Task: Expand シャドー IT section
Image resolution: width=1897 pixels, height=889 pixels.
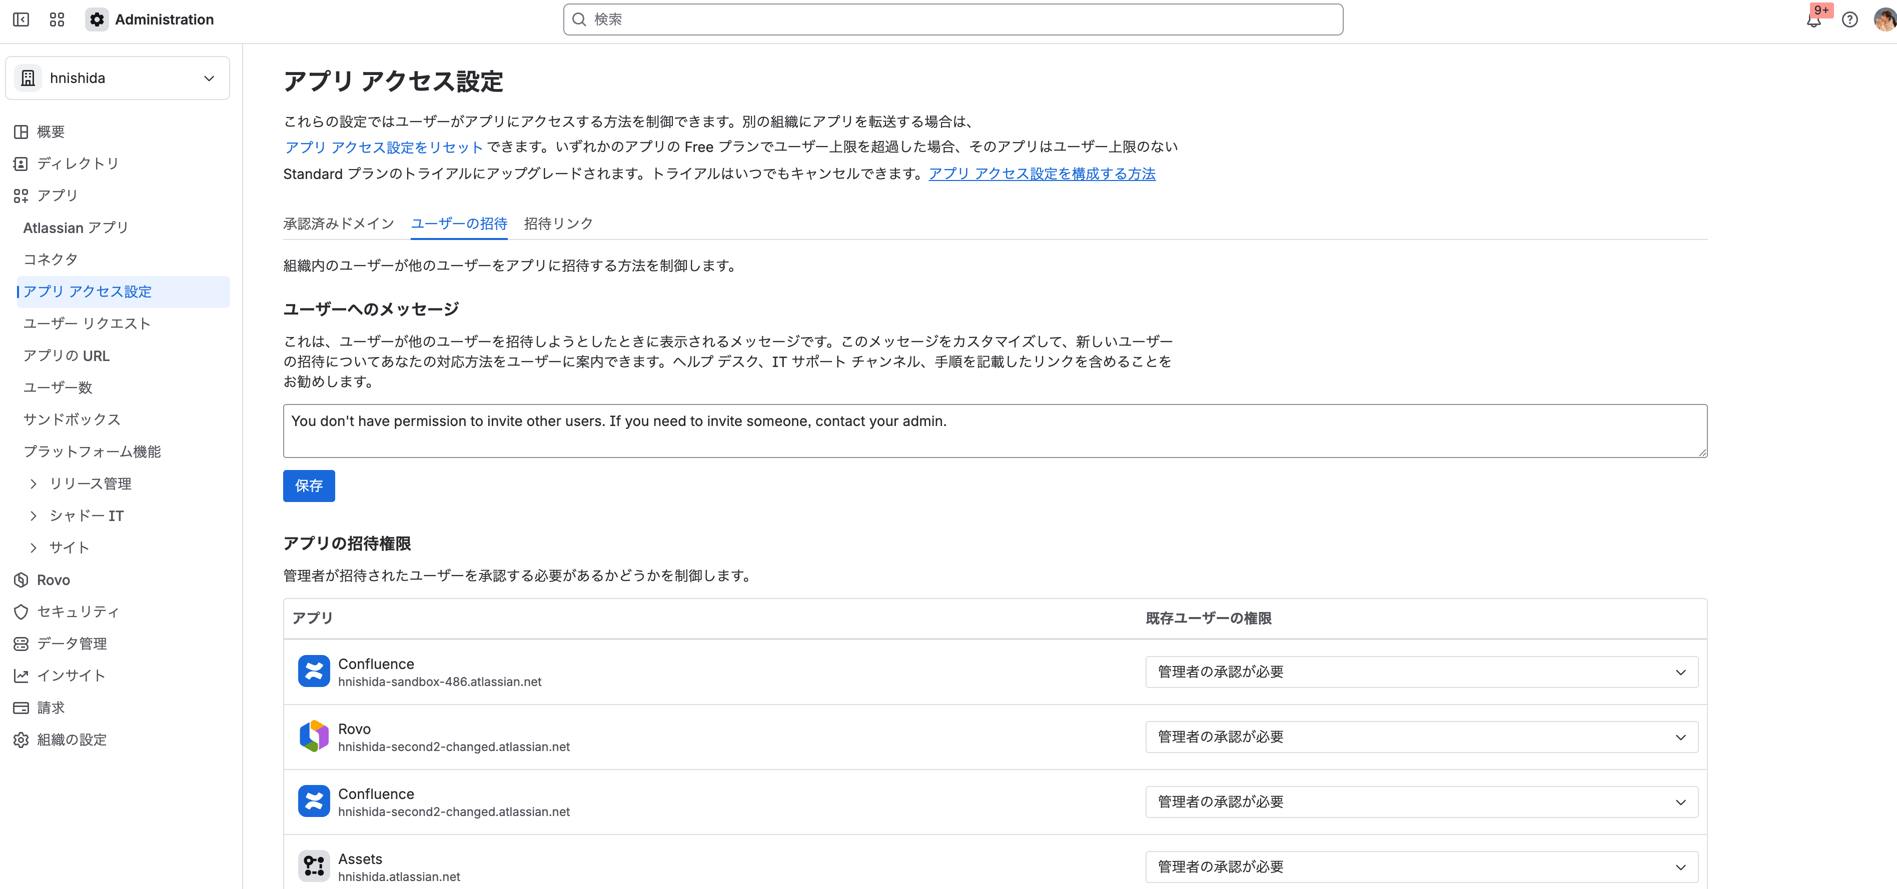Action: pos(33,516)
